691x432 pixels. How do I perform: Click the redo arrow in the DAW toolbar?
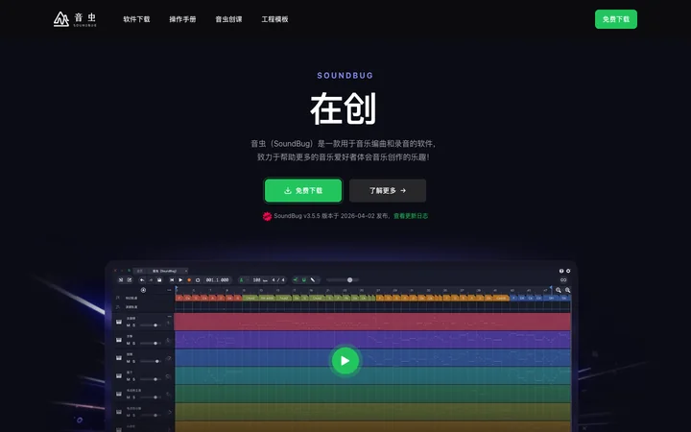[151, 280]
